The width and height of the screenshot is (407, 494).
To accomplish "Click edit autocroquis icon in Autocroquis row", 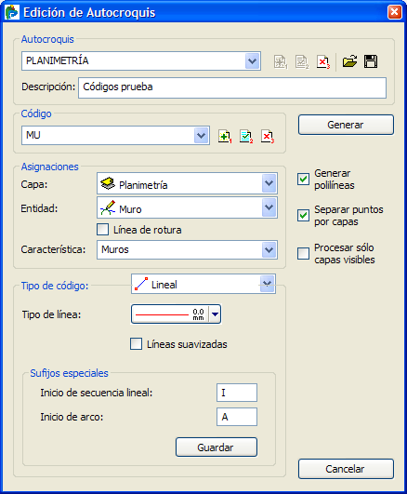I will tap(302, 61).
